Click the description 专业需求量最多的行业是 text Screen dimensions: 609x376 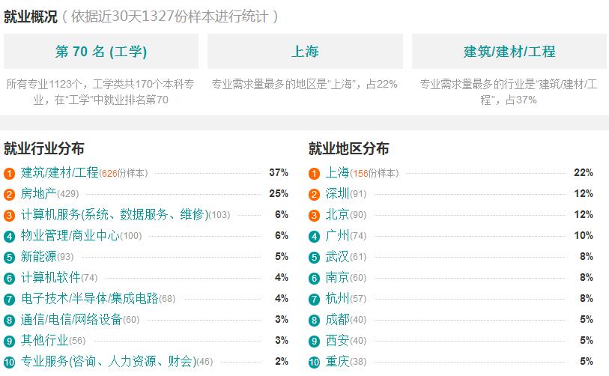(x=509, y=92)
